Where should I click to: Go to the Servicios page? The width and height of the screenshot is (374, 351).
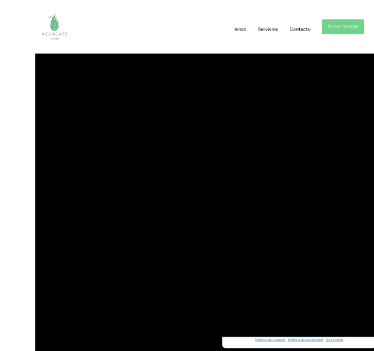pyautogui.click(x=268, y=29)
